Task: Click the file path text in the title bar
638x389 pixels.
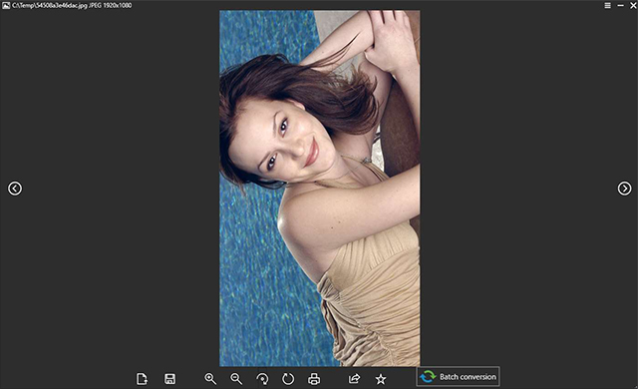Action: click(x=49, y=5)
